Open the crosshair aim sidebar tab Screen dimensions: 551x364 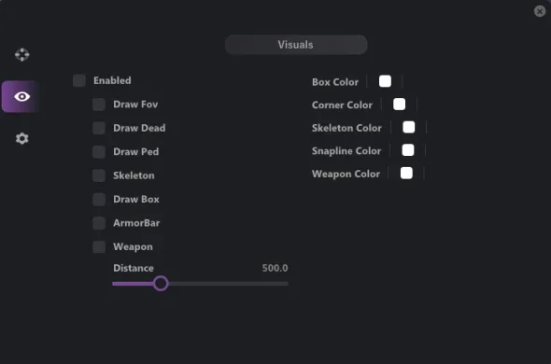pyautogui.click(x=22, y=55)
